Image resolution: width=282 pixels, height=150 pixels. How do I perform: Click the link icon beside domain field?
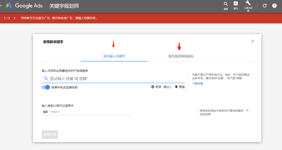click(x=45, y=112)
